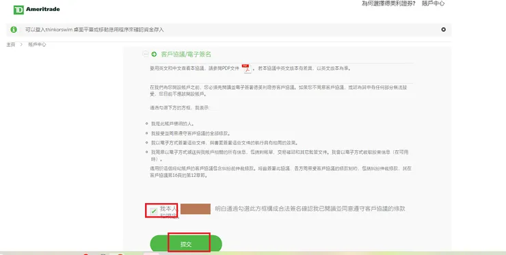506x255 pixels.
Task: Collapse the 客戶協議/電子簽名 section
Action: pos(146,54)
